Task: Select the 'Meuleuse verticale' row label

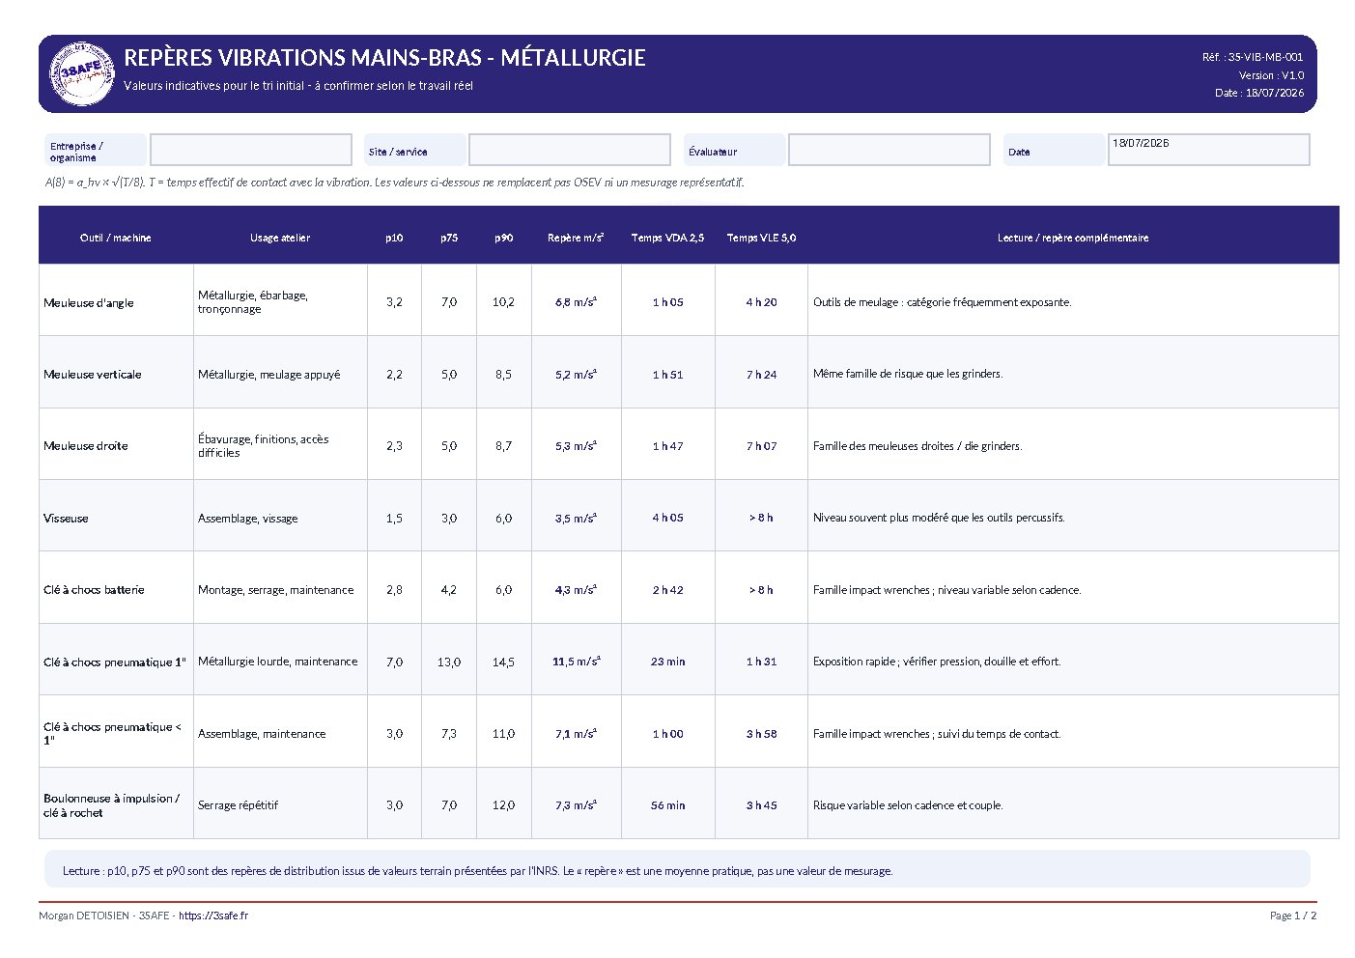Action: [x=93, y=374]
